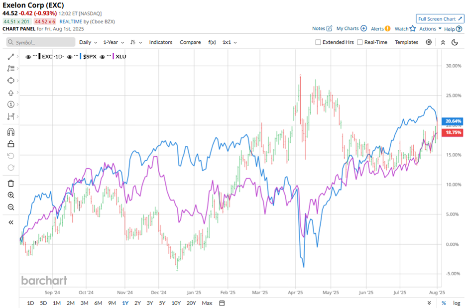This screenshot has height=308, width=468.
Task: Click the Notes edit icon
Action: coord(329,28)
